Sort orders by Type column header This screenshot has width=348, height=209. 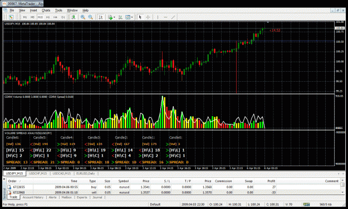(x=88, y=181)
